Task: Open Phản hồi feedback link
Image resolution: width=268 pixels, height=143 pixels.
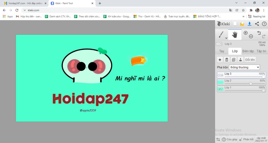Action: [246, 139]
